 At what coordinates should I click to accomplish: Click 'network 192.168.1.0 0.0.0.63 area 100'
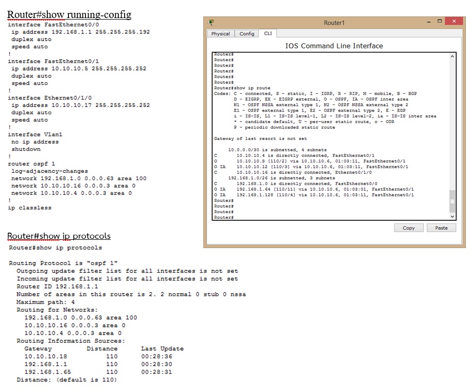click(x=79, y=179)
